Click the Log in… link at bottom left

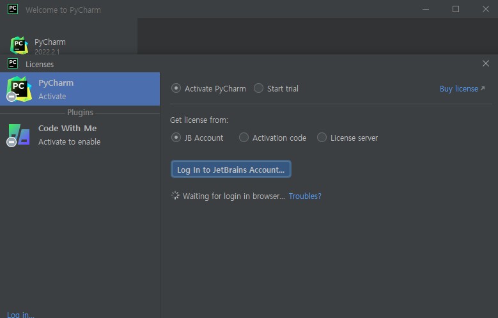tap(20, 315)
